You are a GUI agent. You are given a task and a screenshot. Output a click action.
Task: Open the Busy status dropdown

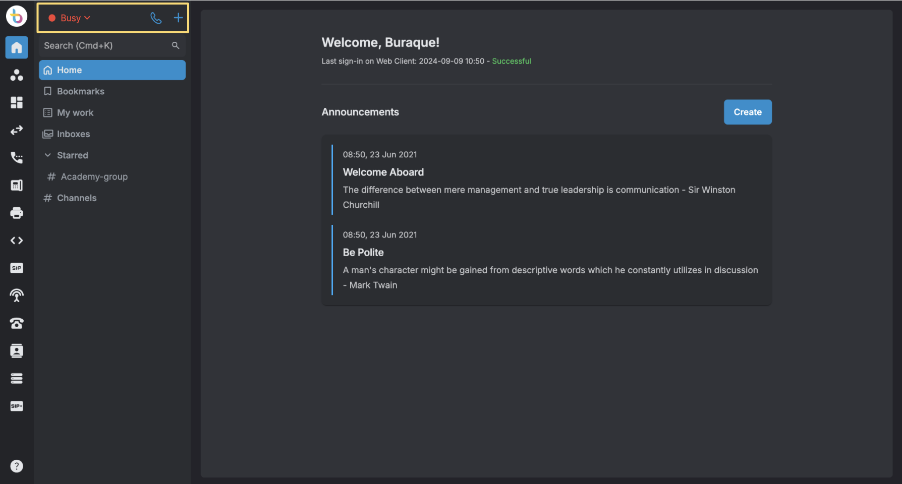pos(70,18)
